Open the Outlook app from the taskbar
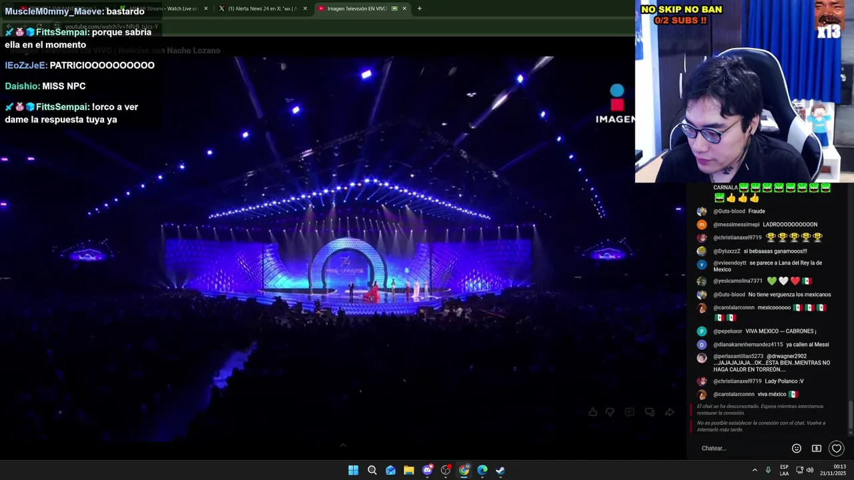This screenshot has height=480, width=854. point(390,470)
